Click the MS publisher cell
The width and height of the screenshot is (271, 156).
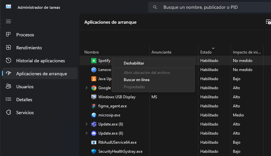[154, 97]
